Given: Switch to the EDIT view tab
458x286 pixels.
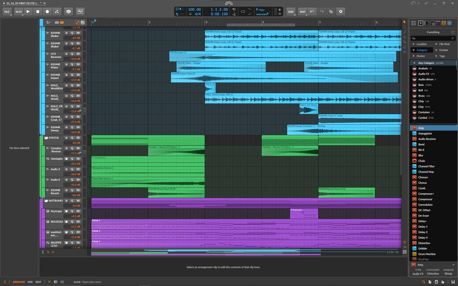Looking at the screenshot, I should [x=39, y=282].
